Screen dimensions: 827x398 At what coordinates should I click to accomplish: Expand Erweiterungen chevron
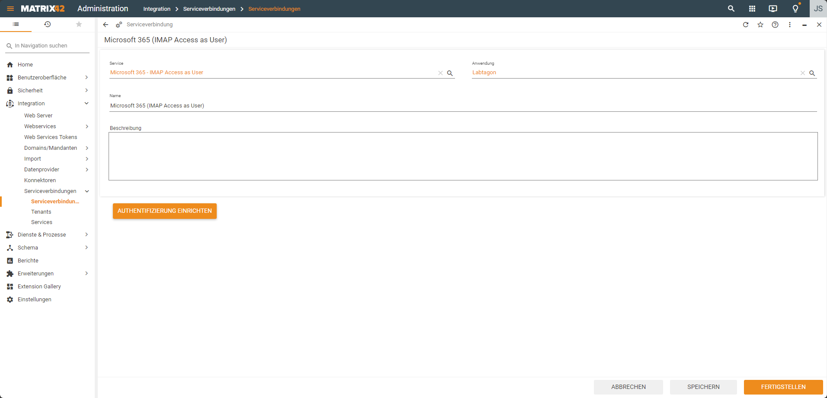tap(87, 274)
